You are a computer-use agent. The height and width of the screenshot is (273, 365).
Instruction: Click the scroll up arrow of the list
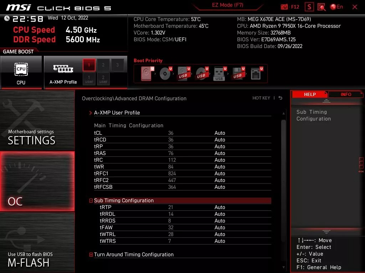[x=283, y=113]
